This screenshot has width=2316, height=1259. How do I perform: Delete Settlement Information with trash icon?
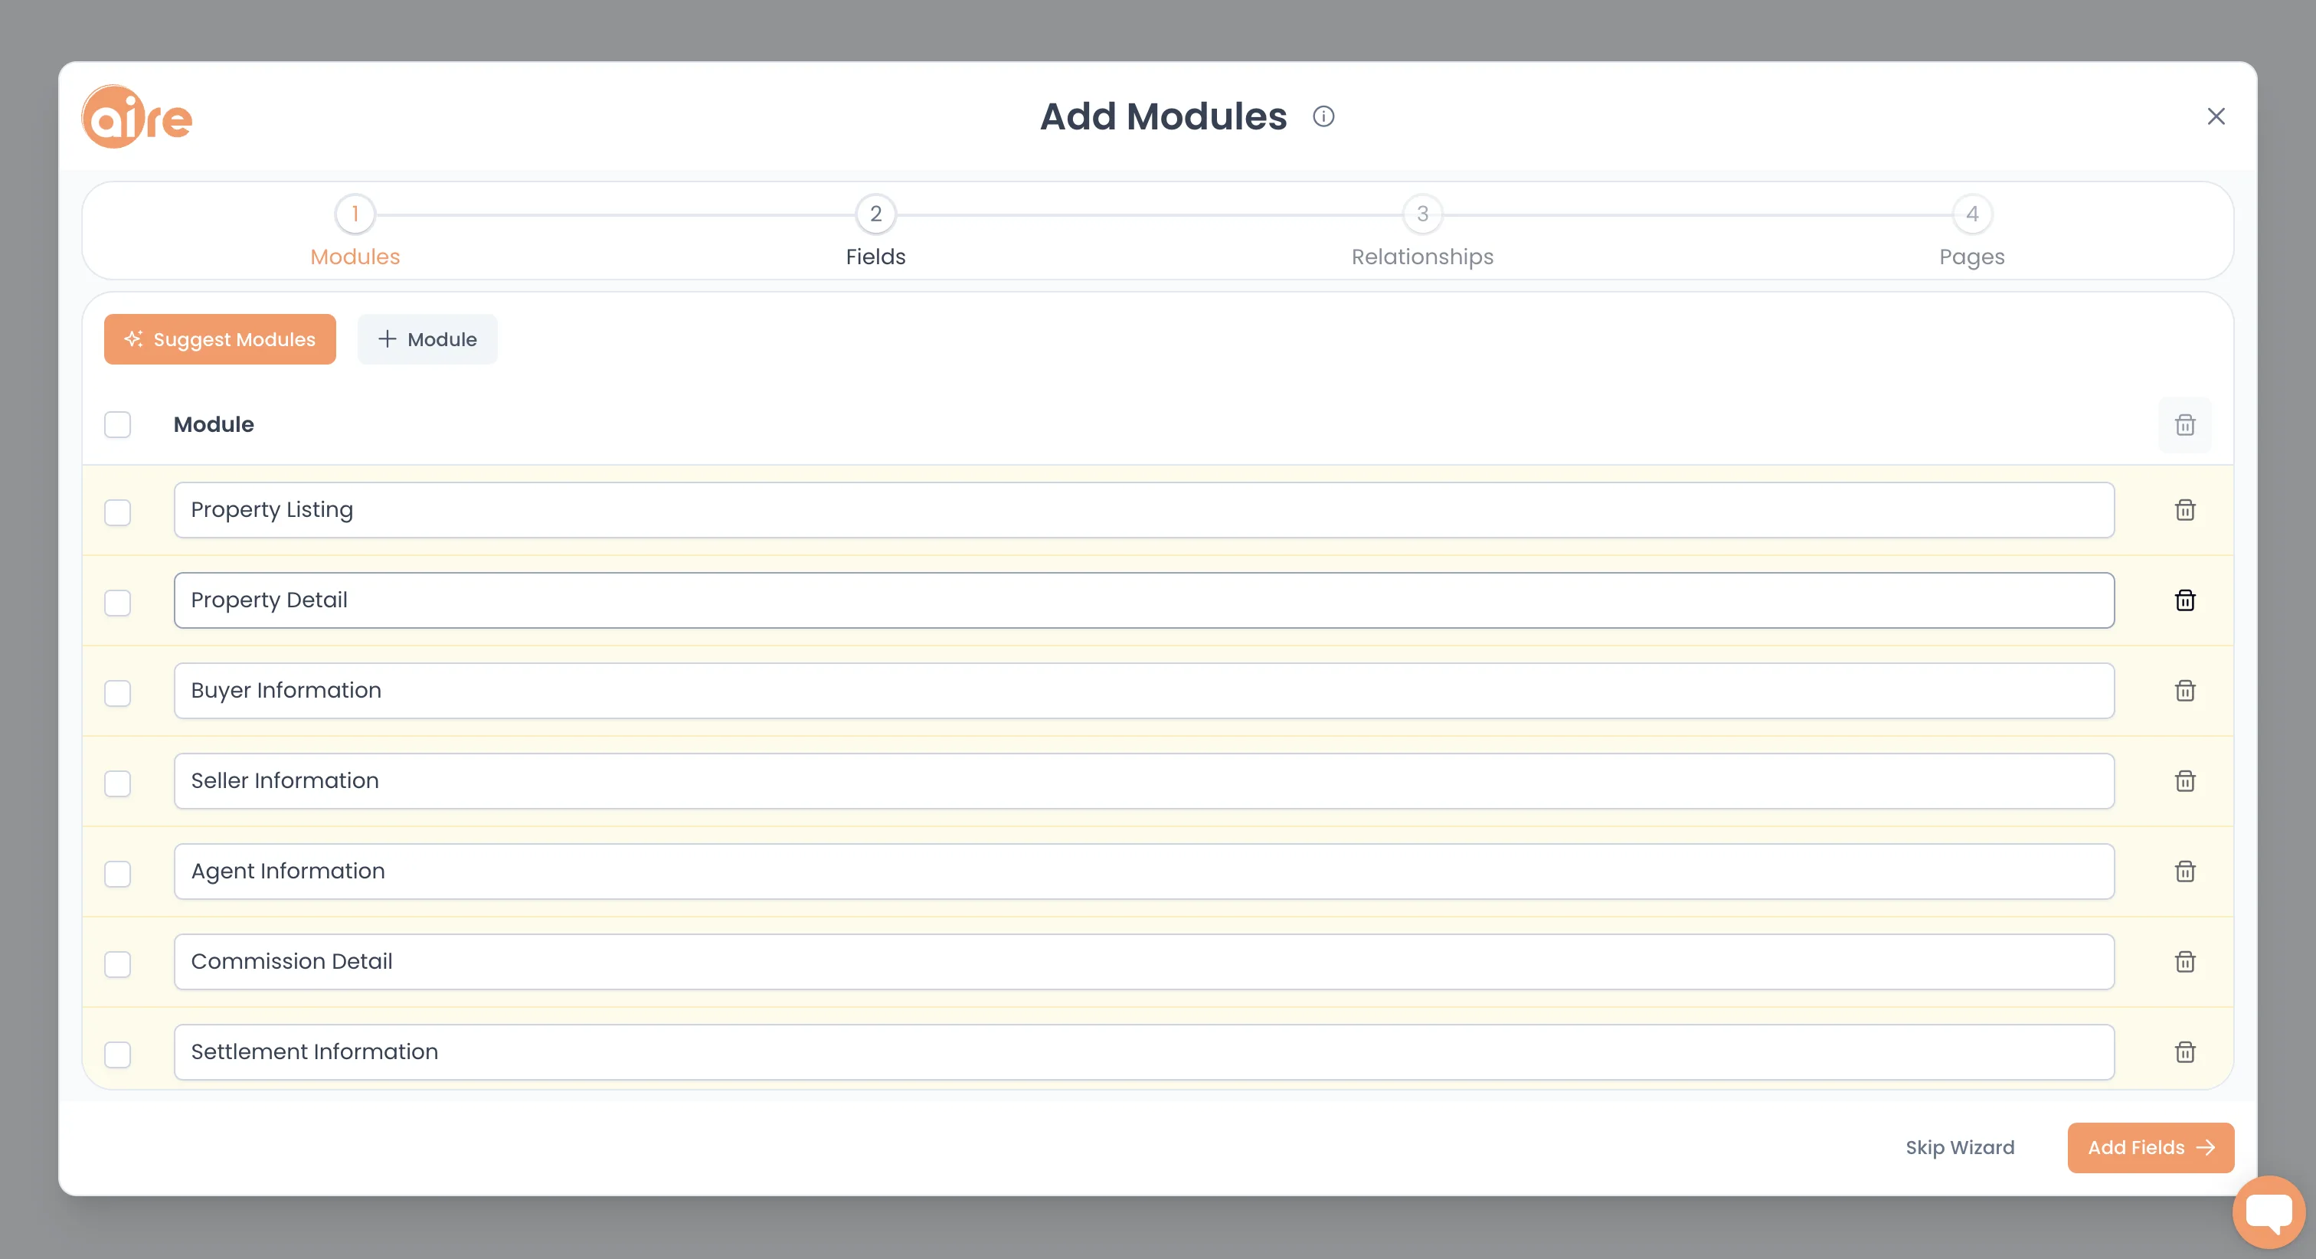coord(2185,1052)
